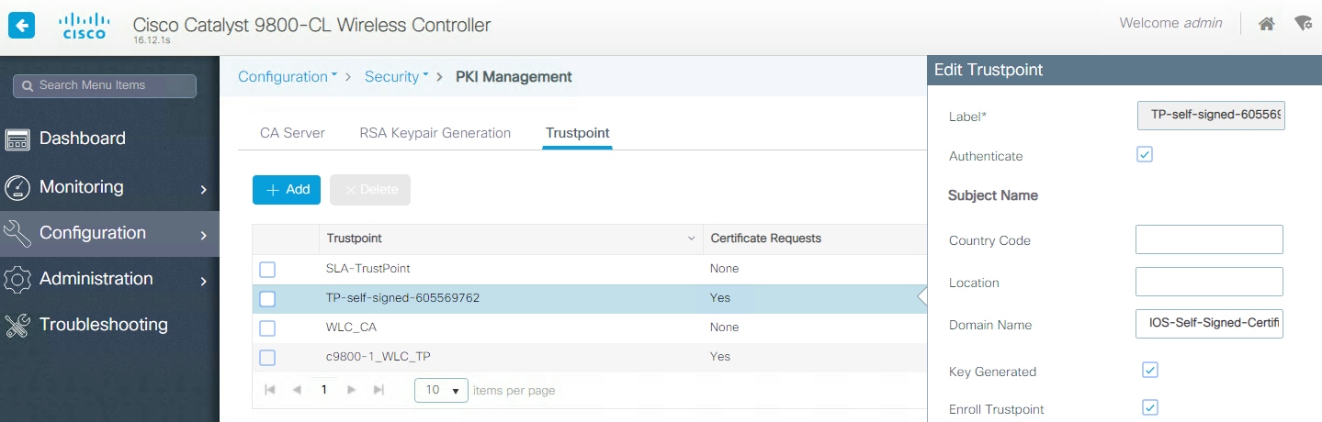Open the items per page dropdown

click(x=442, y=390)
